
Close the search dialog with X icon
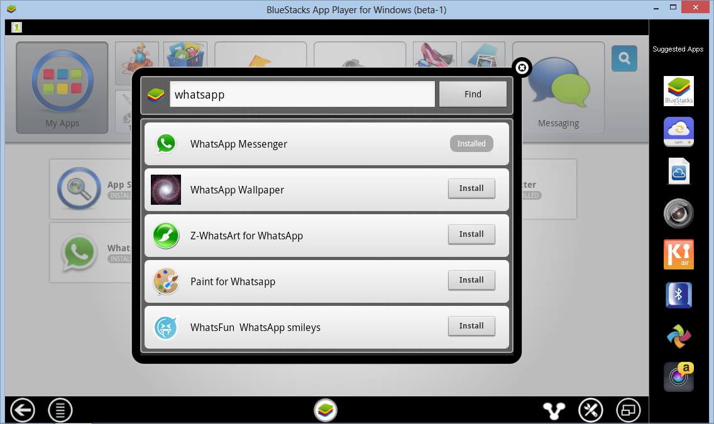tap(522, 68)
